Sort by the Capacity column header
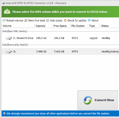 (x=40, y=26)
